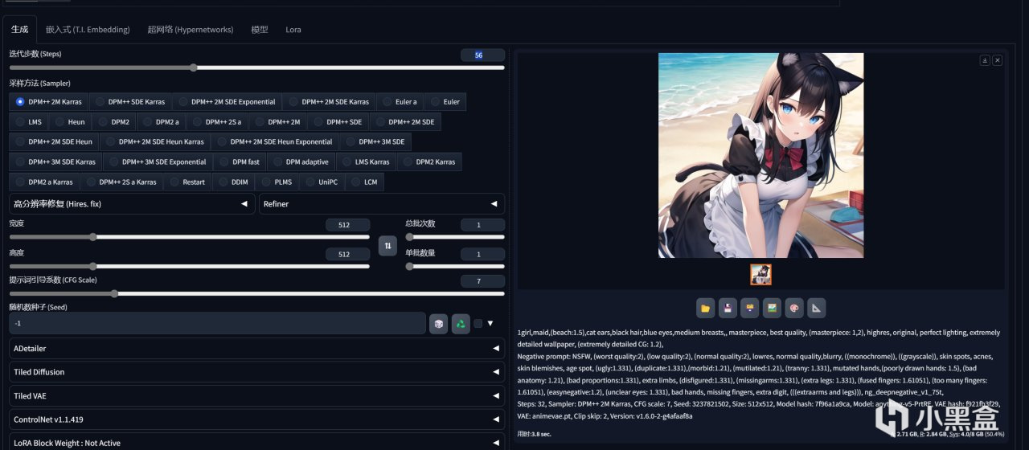Select the DPM++ SDE Karras sampler
The image size is (1029, 450).
click(130, 102)
